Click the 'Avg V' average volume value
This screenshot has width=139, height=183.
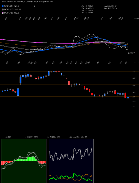pos(110,6)
